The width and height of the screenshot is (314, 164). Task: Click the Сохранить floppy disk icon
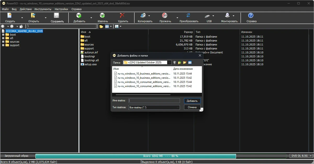[57, 15]
